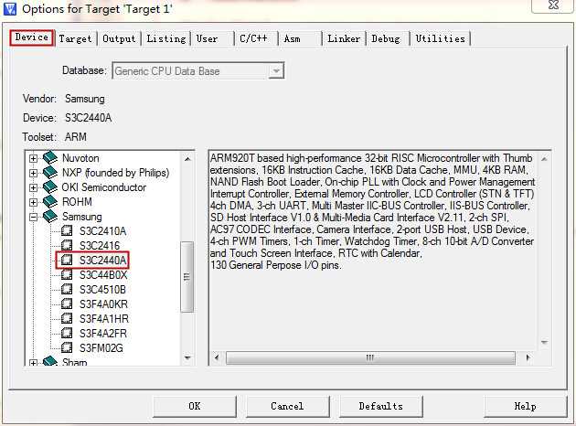This screenshot has height=426, width=576.
Task: Collapse the Samsung vendor node
Action: 33,217
